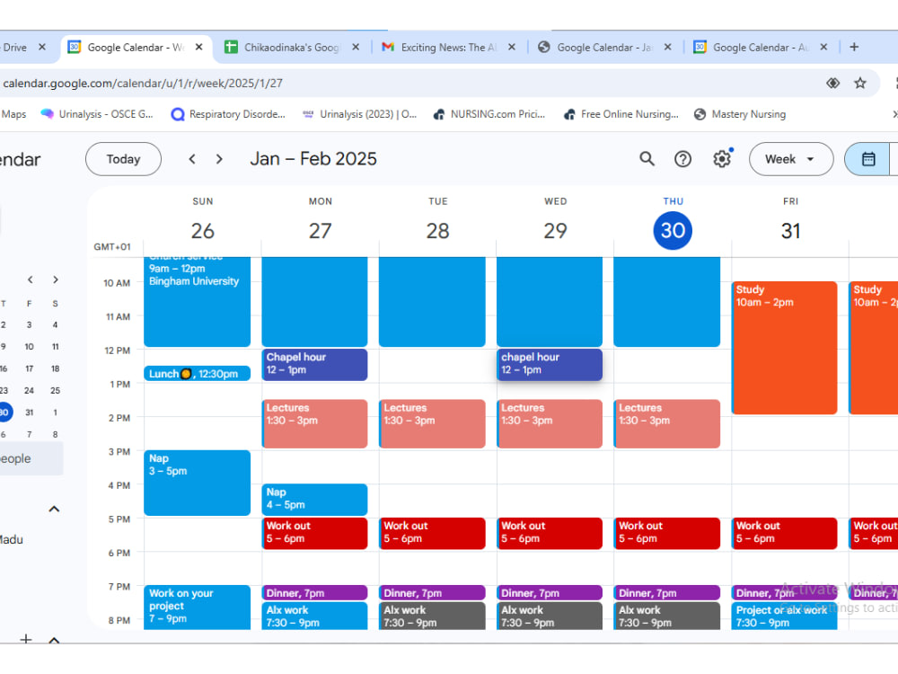Bookmark this page with the star

coord(860,83)
